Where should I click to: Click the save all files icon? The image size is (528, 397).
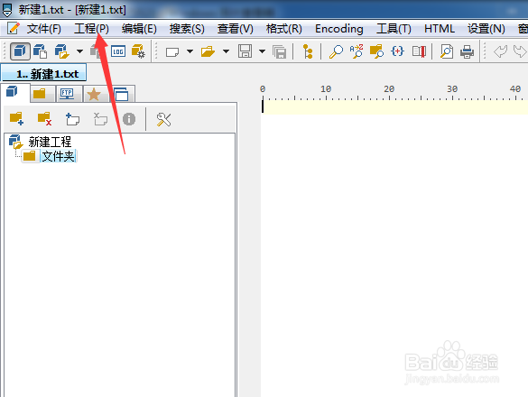pos(280,51)
